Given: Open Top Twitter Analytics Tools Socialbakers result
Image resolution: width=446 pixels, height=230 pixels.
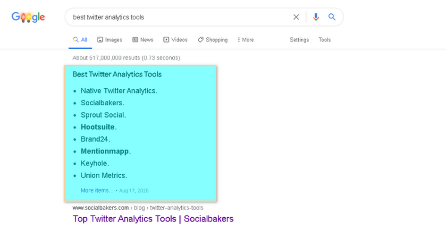Looking at the screenshot, I should [153, 219].
